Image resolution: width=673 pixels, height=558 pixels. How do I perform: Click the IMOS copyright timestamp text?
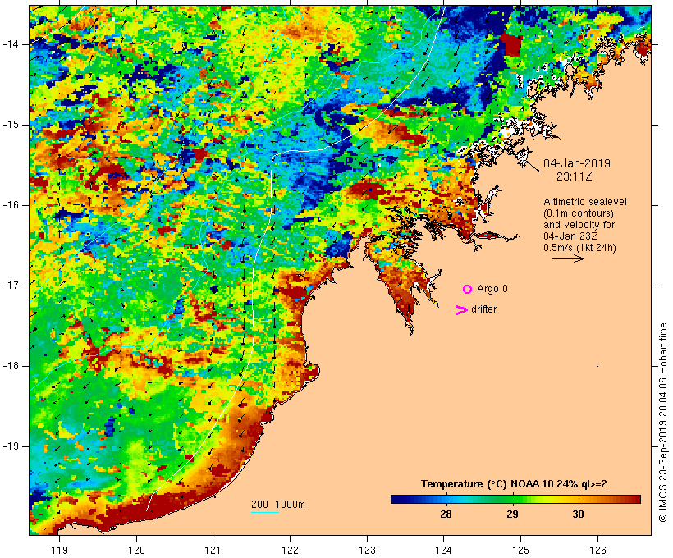coord(663,423)
